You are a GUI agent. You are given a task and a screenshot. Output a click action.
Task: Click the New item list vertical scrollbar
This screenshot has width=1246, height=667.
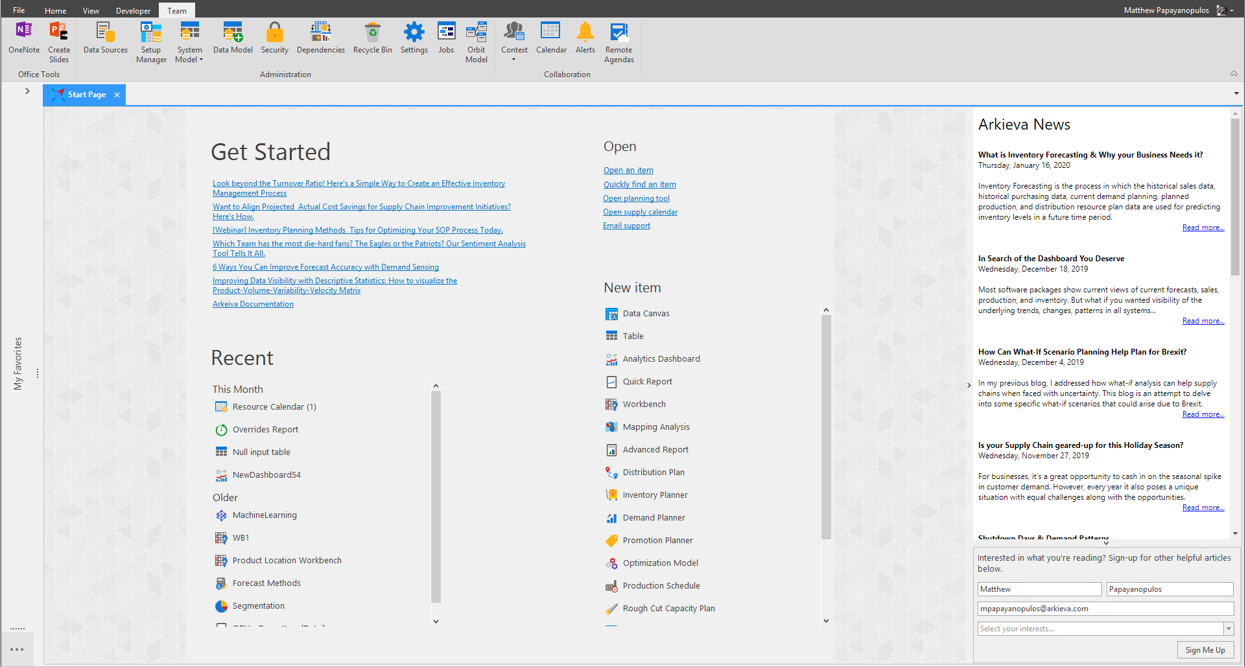tap(826, 428)
